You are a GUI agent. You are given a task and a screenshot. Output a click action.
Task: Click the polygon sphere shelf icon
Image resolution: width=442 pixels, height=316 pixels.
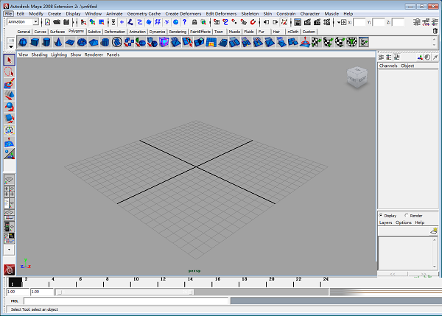coord(24,43)
